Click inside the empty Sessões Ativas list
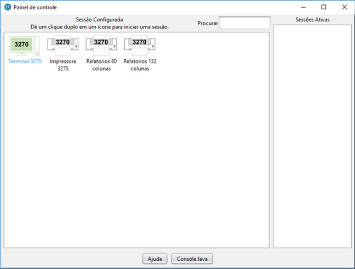 [x=312, y=137]
